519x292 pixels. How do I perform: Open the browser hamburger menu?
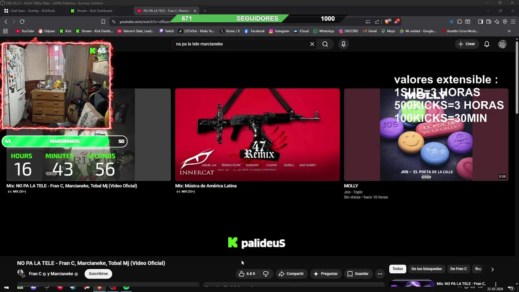pyautogui.click(x=513, y=21)
